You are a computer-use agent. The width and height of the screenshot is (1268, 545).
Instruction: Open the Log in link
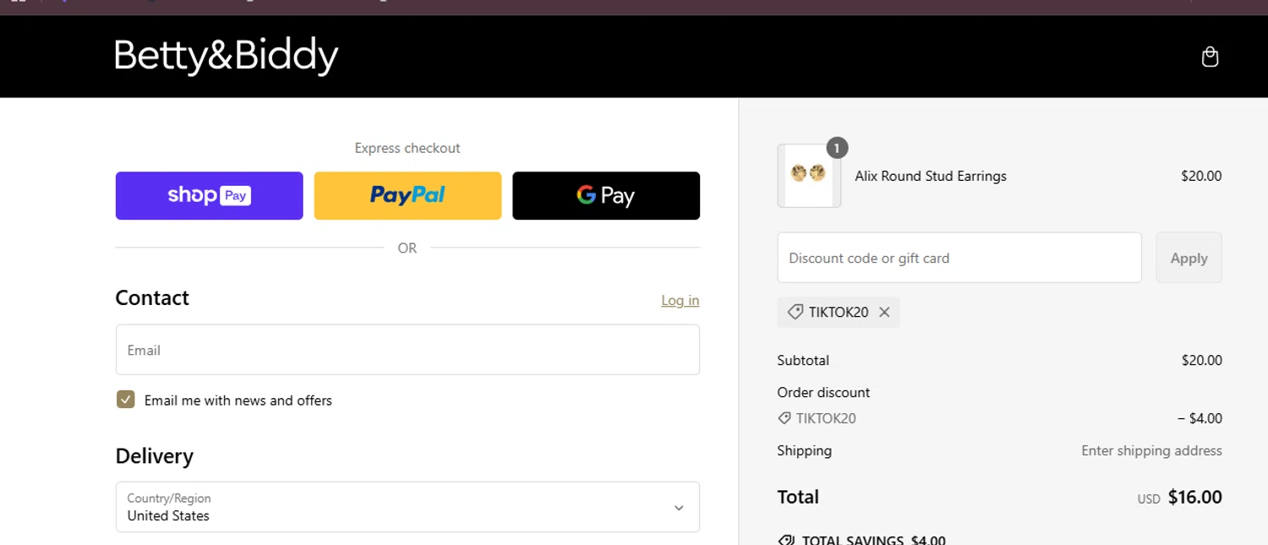coord(680,300)
